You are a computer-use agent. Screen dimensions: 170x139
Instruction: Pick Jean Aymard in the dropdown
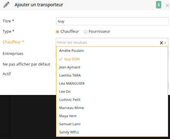point(112,67)
